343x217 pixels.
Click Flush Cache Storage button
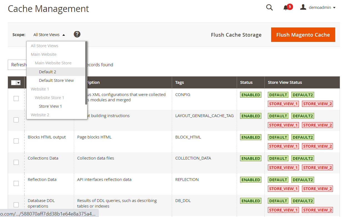[236, 35]
